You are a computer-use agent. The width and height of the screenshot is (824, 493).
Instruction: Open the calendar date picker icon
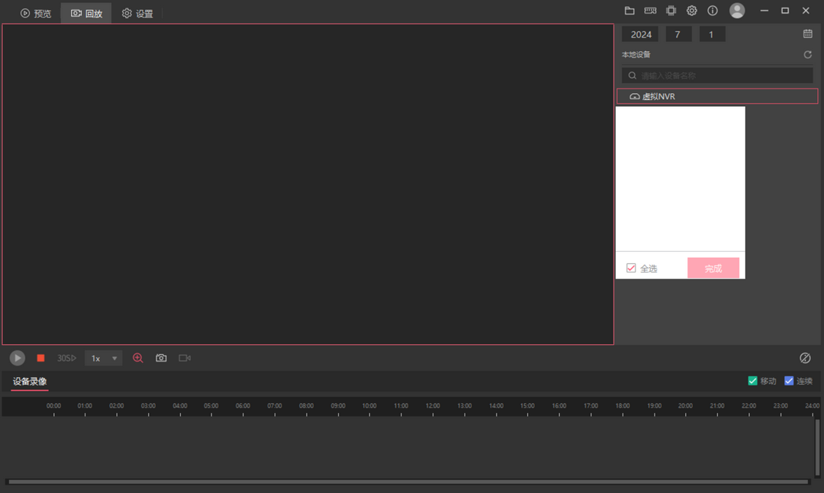coord(808,34)
